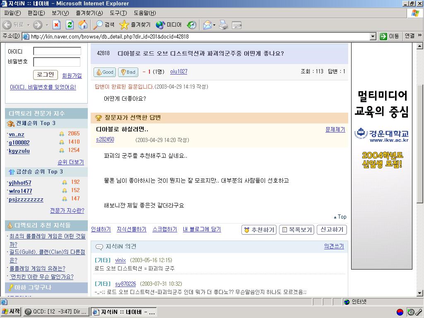The height and width of the screenshot is (318, 424).
Task: Click the 전문가 지수란? link
Action: [x=67, y=210]
